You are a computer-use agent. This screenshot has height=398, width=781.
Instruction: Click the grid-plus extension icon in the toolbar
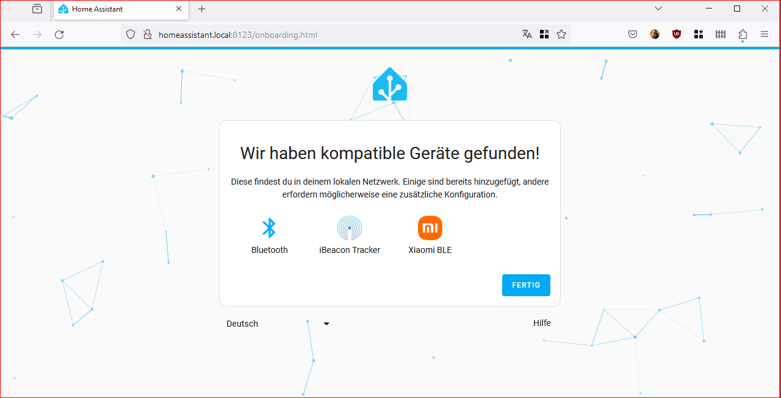699,35
